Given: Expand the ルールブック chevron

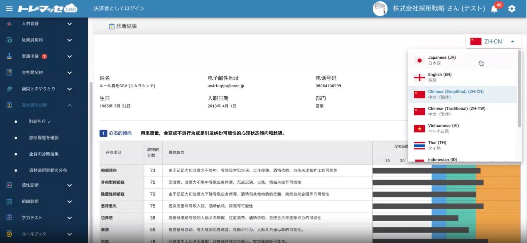Looking at the screenshot, I should tap(69, 234).
